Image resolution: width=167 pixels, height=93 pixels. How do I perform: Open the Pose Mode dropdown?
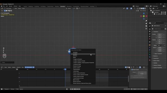click(9, 9)
